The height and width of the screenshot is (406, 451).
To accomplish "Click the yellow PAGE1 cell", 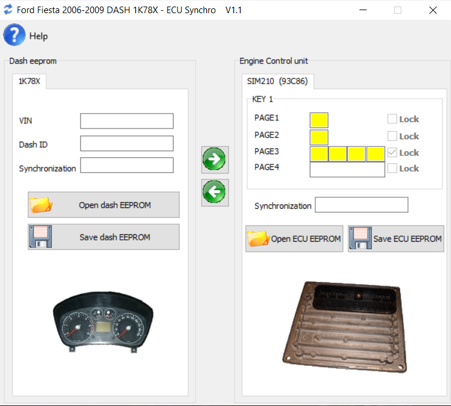I will (x=319, y=120).
